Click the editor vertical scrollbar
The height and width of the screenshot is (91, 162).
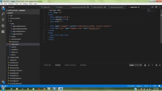pos(161,26)
